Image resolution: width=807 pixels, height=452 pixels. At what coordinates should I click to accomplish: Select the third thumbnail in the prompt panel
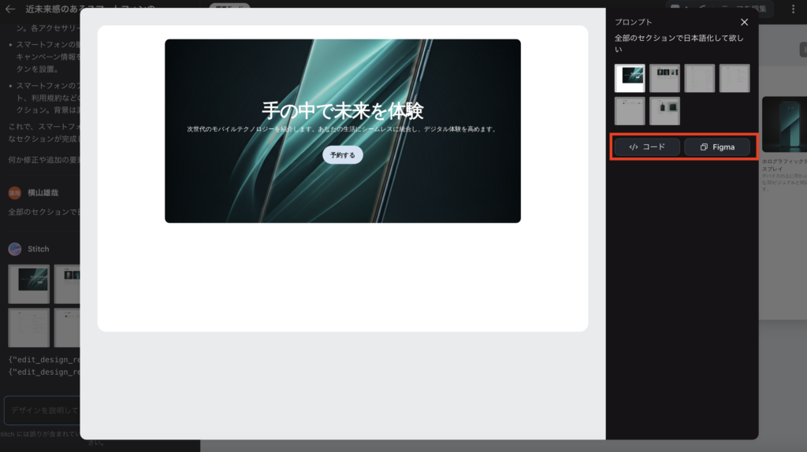click(x=700, y=78)
